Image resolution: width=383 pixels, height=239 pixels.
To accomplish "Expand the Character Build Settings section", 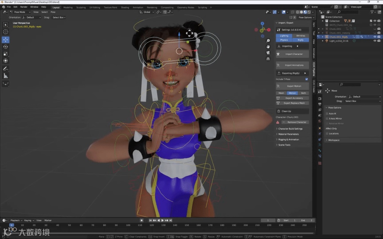I will coord(290,129).
